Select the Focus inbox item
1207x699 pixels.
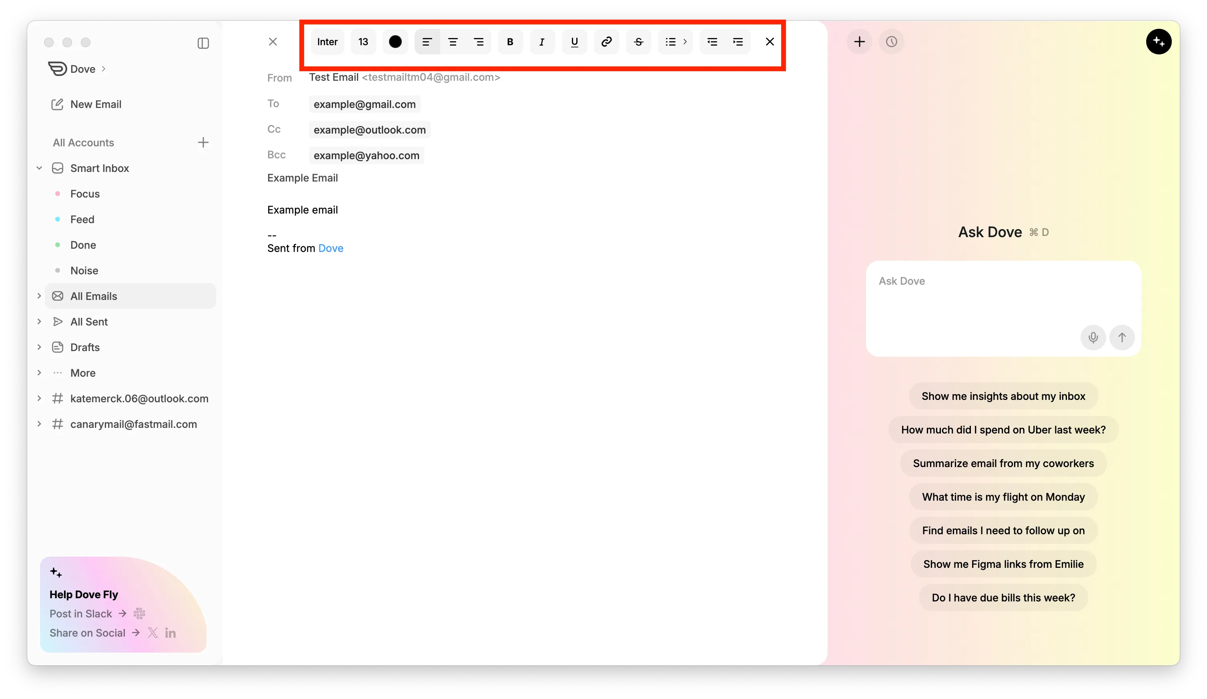point(85,194)
